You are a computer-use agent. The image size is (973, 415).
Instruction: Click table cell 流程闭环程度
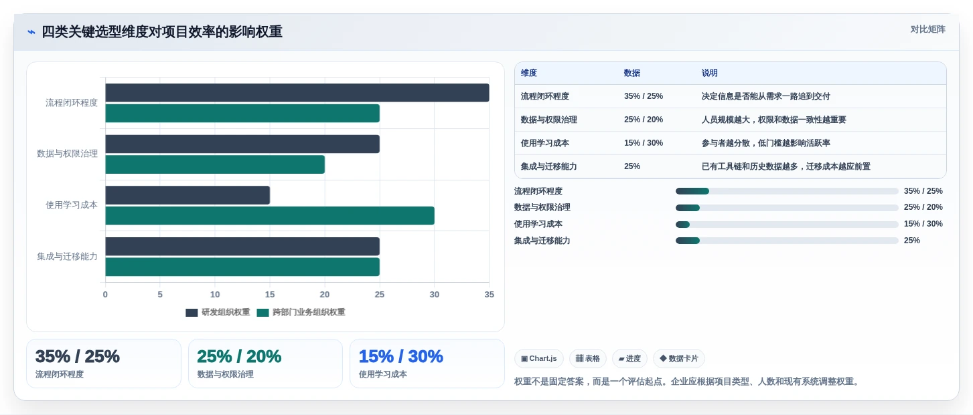[x=545, y=96]
